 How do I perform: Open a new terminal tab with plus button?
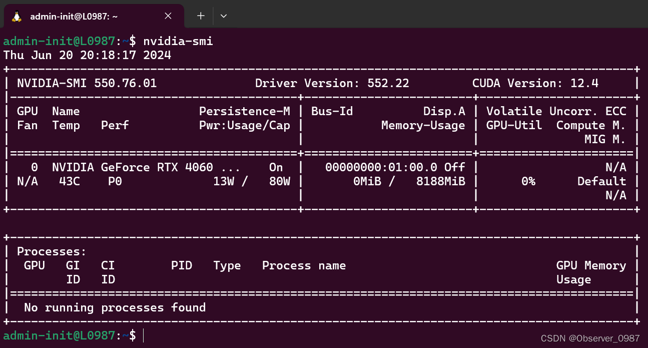click(x=200, y=16)
